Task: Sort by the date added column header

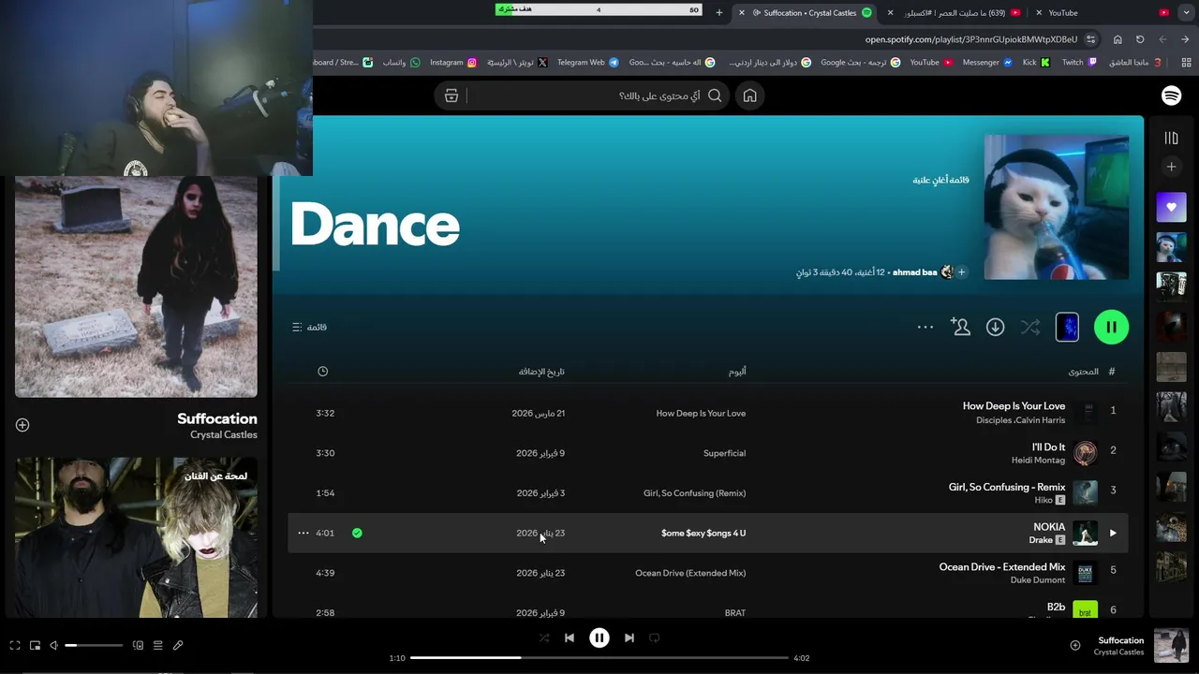Action: tap(541, 372)
